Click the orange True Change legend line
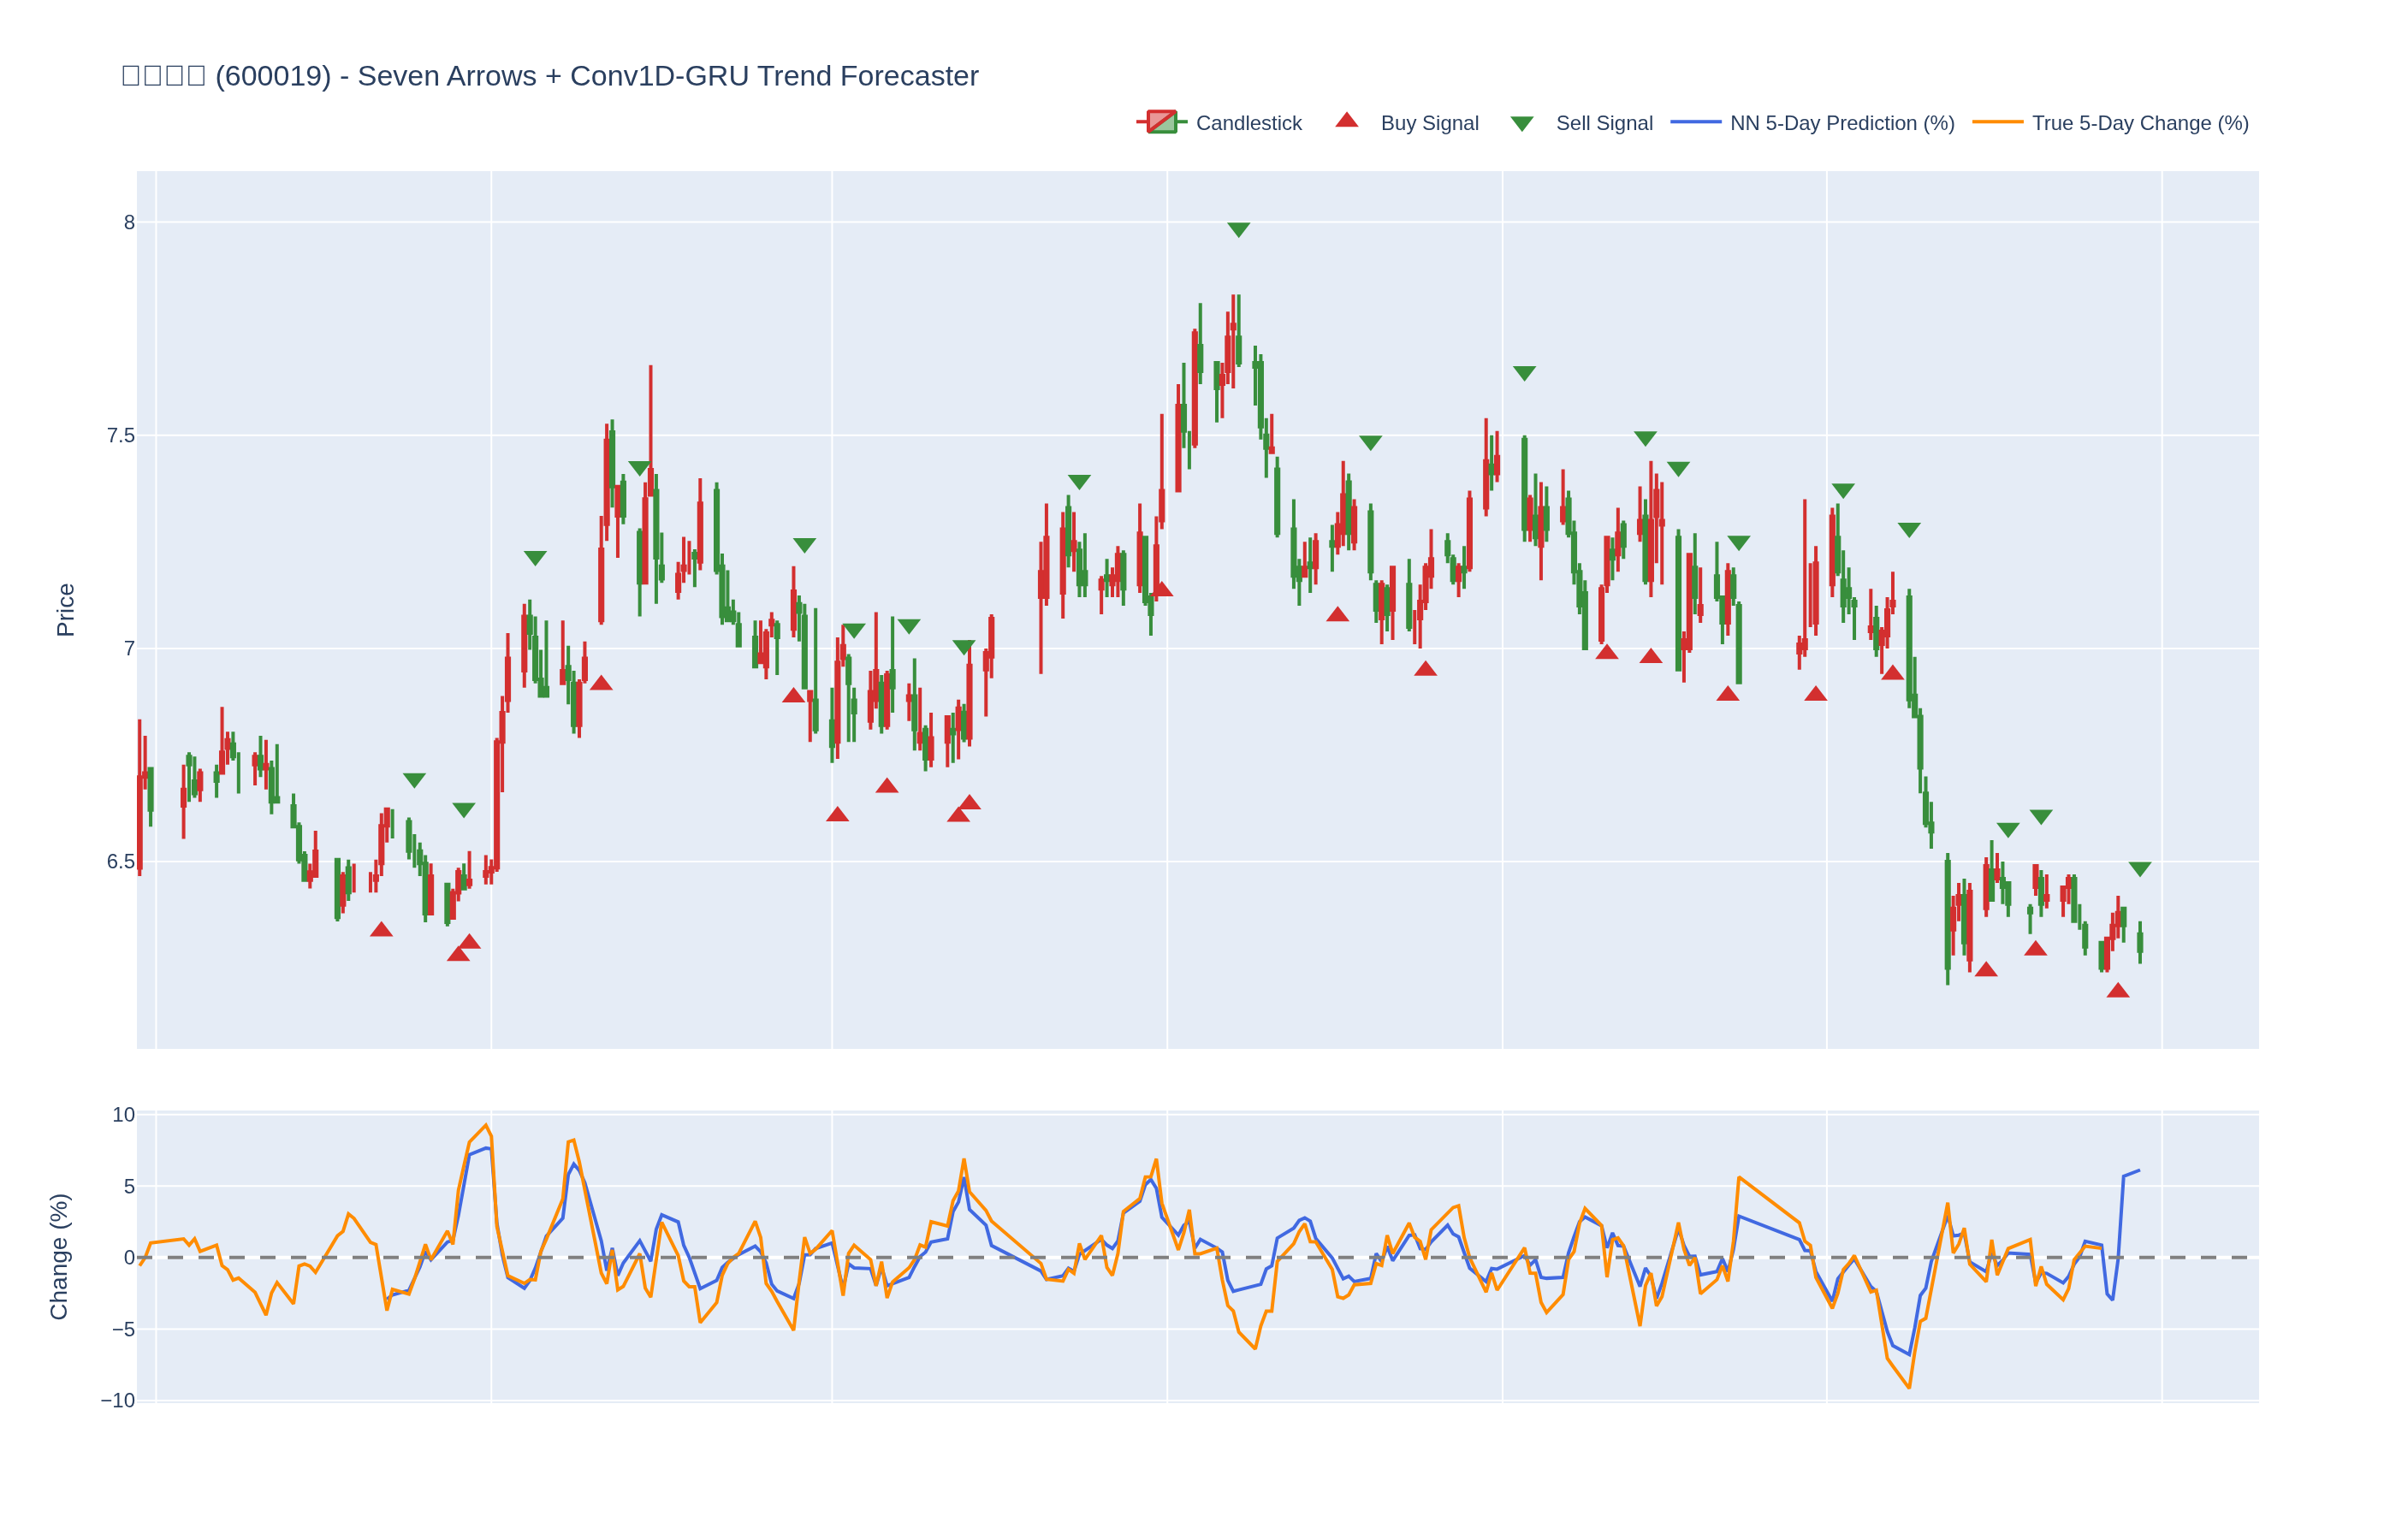Screen dimensions: 2396x1540 pos(1998,123)
